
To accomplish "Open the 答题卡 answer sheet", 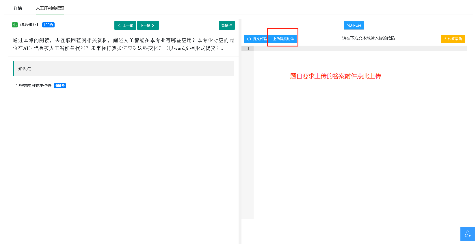I will click(226, 25).
